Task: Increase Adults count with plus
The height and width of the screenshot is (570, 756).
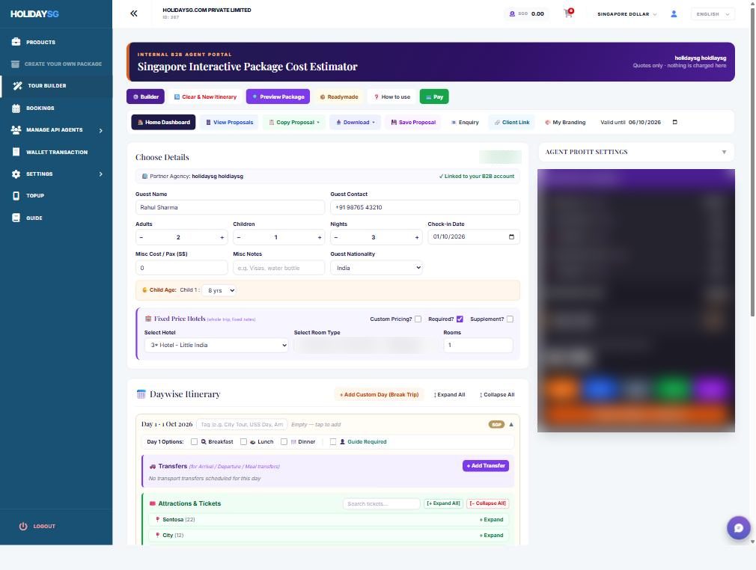Action: 222,237
